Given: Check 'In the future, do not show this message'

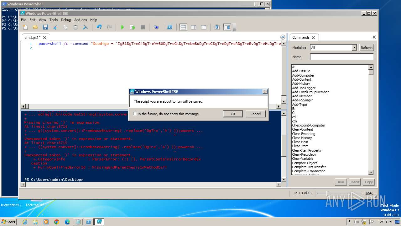Looking at the screenshot, I should [135, 114].
